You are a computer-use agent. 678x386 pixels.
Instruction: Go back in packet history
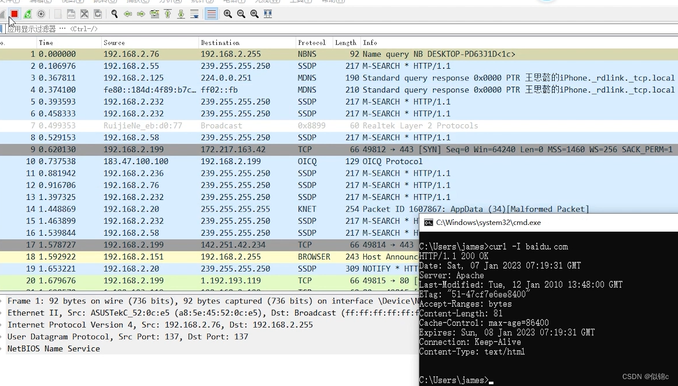coord(127,14)
